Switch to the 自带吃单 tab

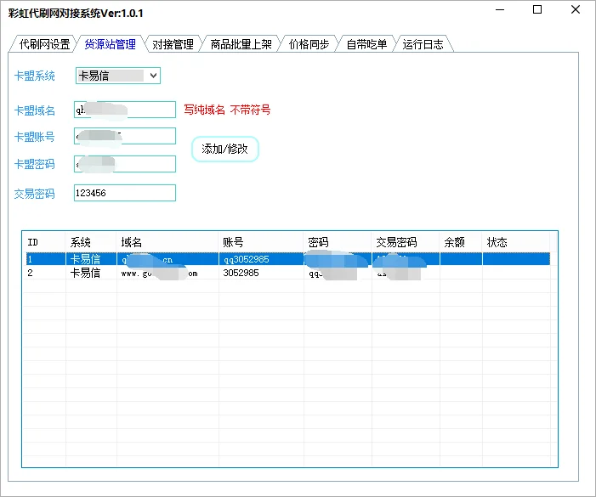click(x=366, y=44)
